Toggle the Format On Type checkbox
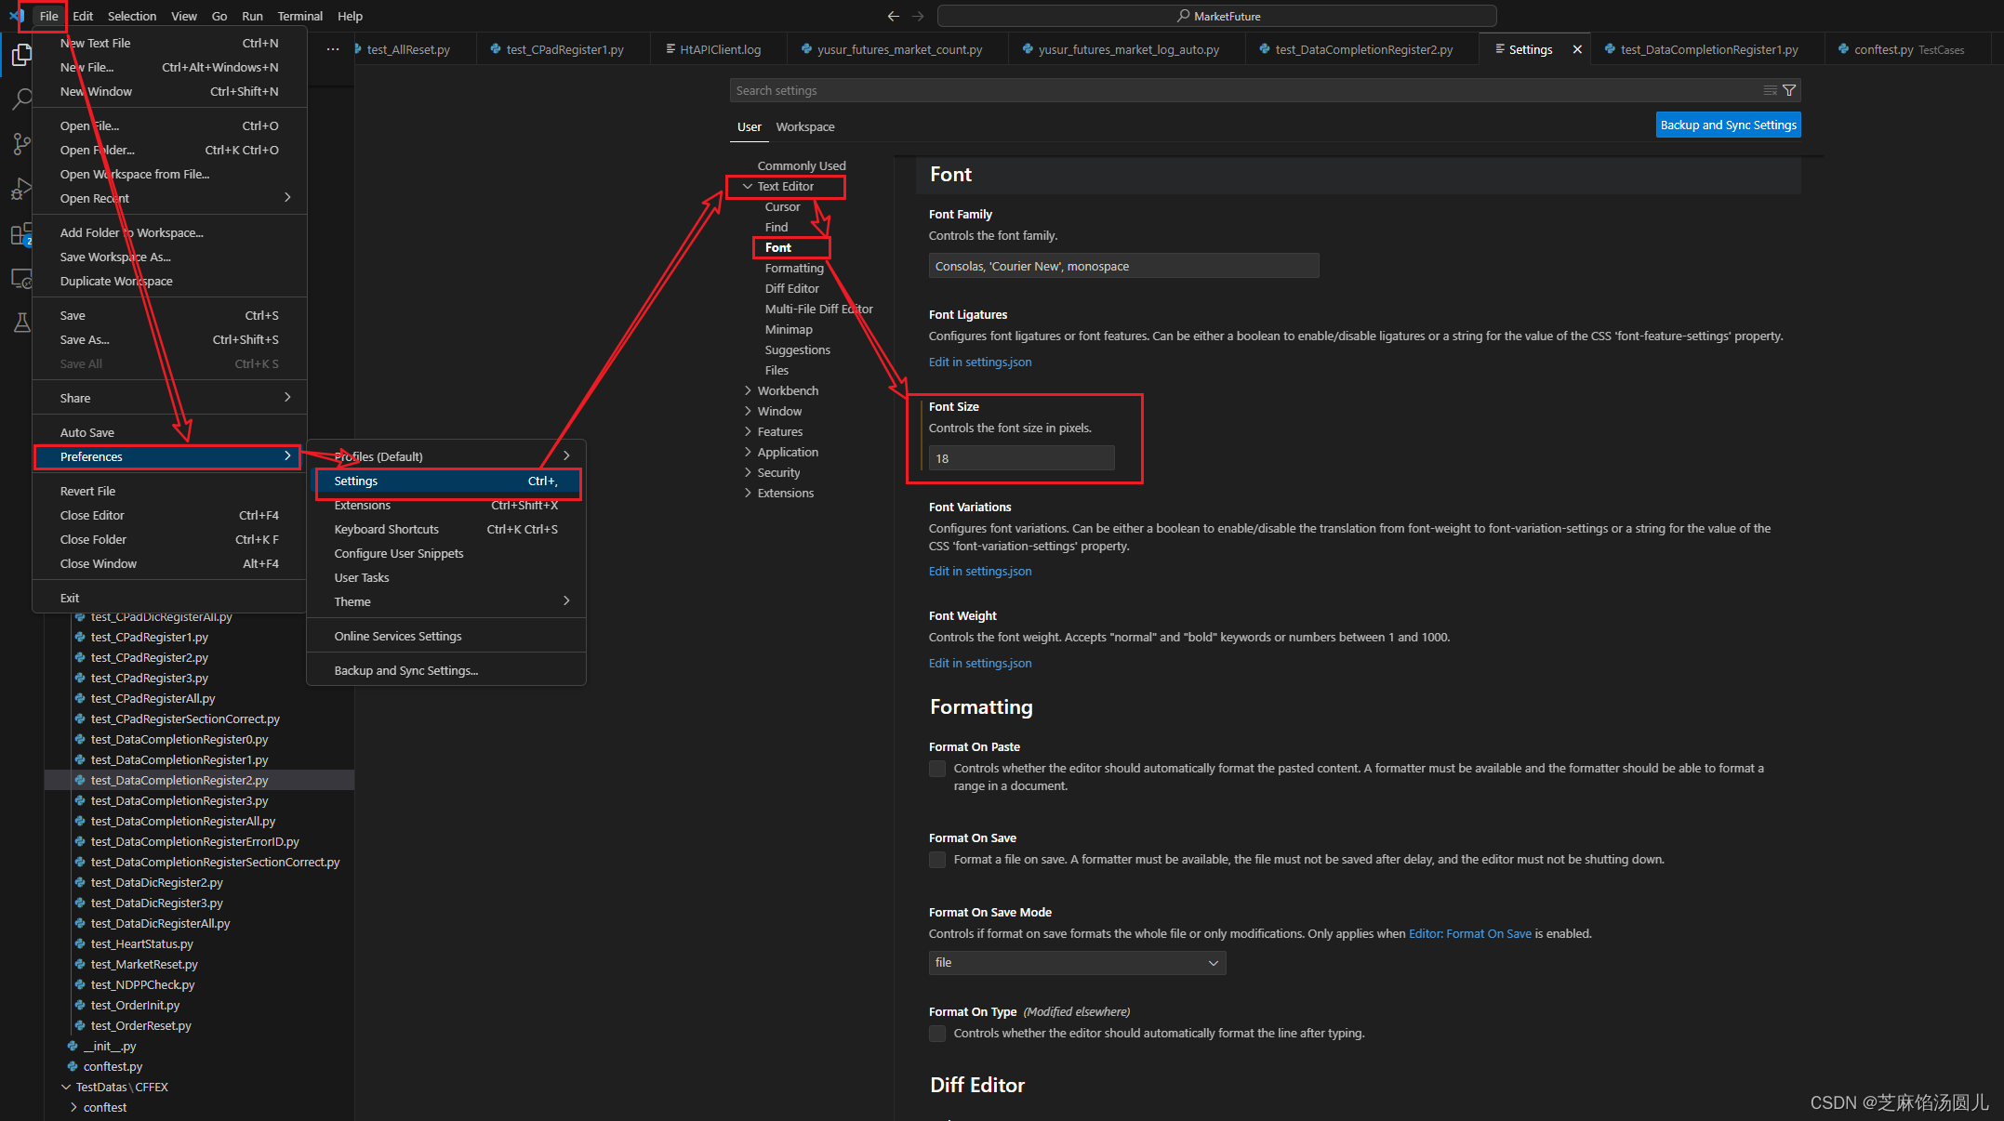2004x1121 pixels. (x=937, y=1034)
